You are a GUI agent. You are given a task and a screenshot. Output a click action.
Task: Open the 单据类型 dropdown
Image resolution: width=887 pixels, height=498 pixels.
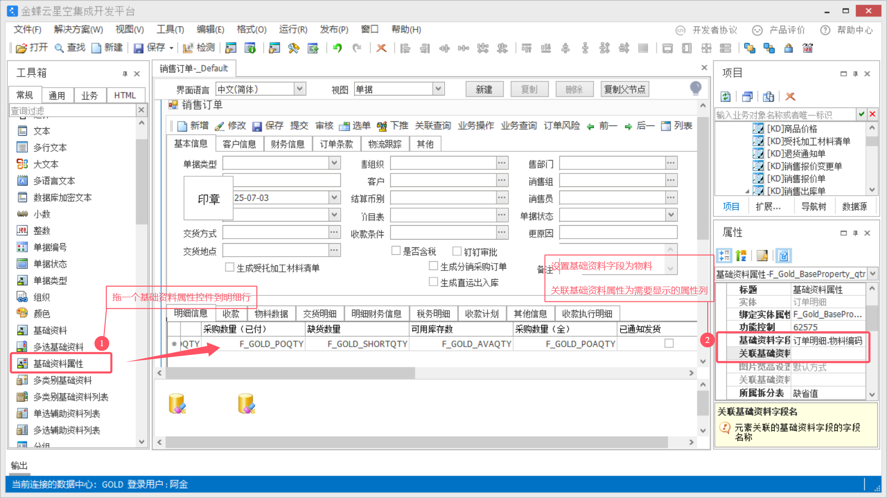[x=334, y=163]
